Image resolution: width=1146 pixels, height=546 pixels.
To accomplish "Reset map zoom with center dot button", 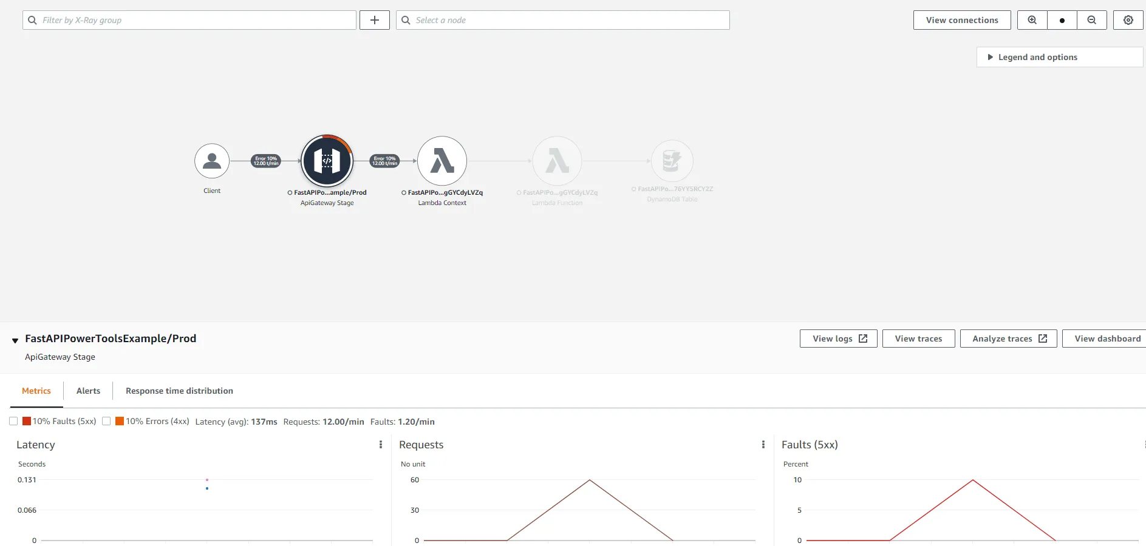I will [1062, 20].
